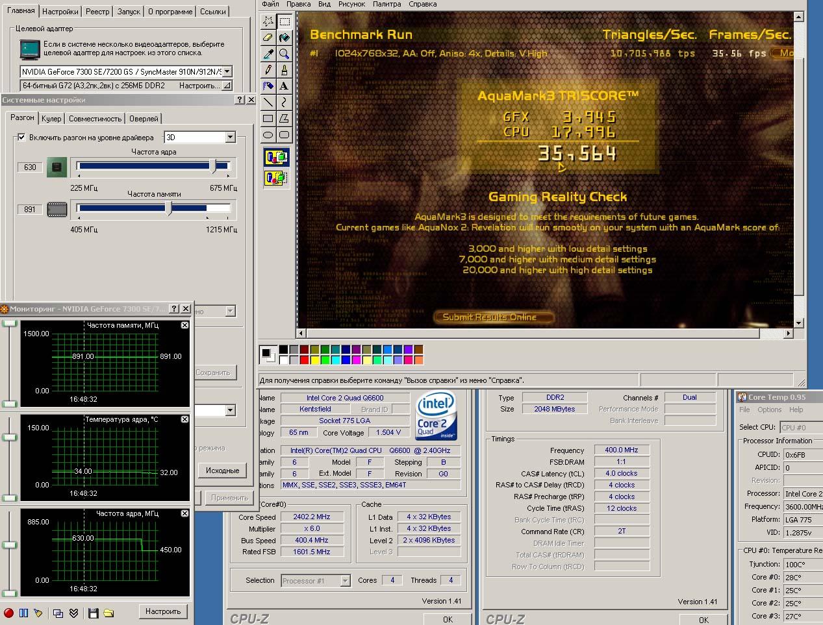Open the Рисунок menu in Paint
This screenshot has height=625, width=823.
click(351, 4)
